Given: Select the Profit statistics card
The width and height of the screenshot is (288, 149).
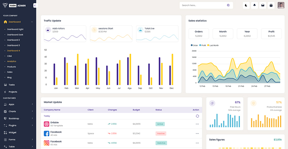Looking at the screenshot, I should click(x=271, y=34).
